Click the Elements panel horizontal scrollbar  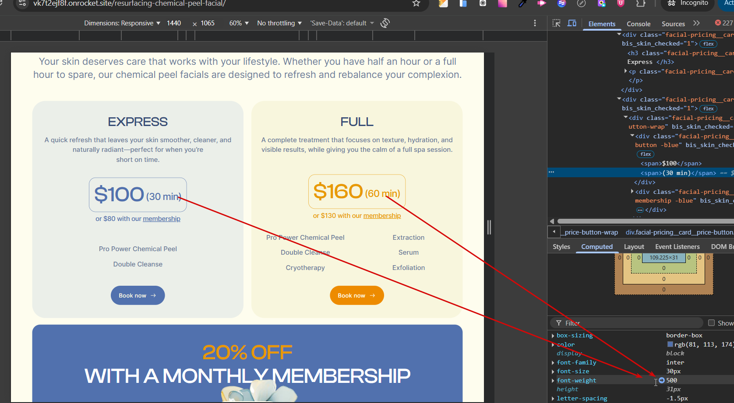(645, 221)
